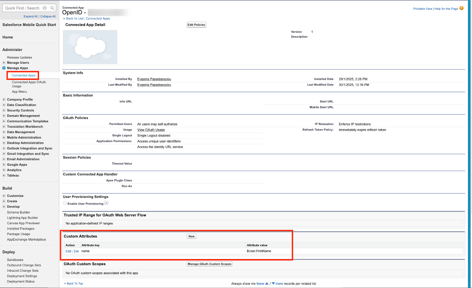Go to Home in sidebar
472x288 pixels.
pyautogui.click(x=8, y=37)
